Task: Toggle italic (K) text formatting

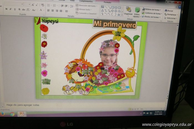Action: (x=11, y=9)
